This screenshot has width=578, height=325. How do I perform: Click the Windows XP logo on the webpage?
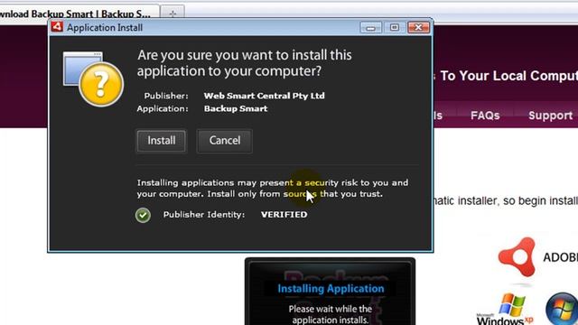pos(505,309)
